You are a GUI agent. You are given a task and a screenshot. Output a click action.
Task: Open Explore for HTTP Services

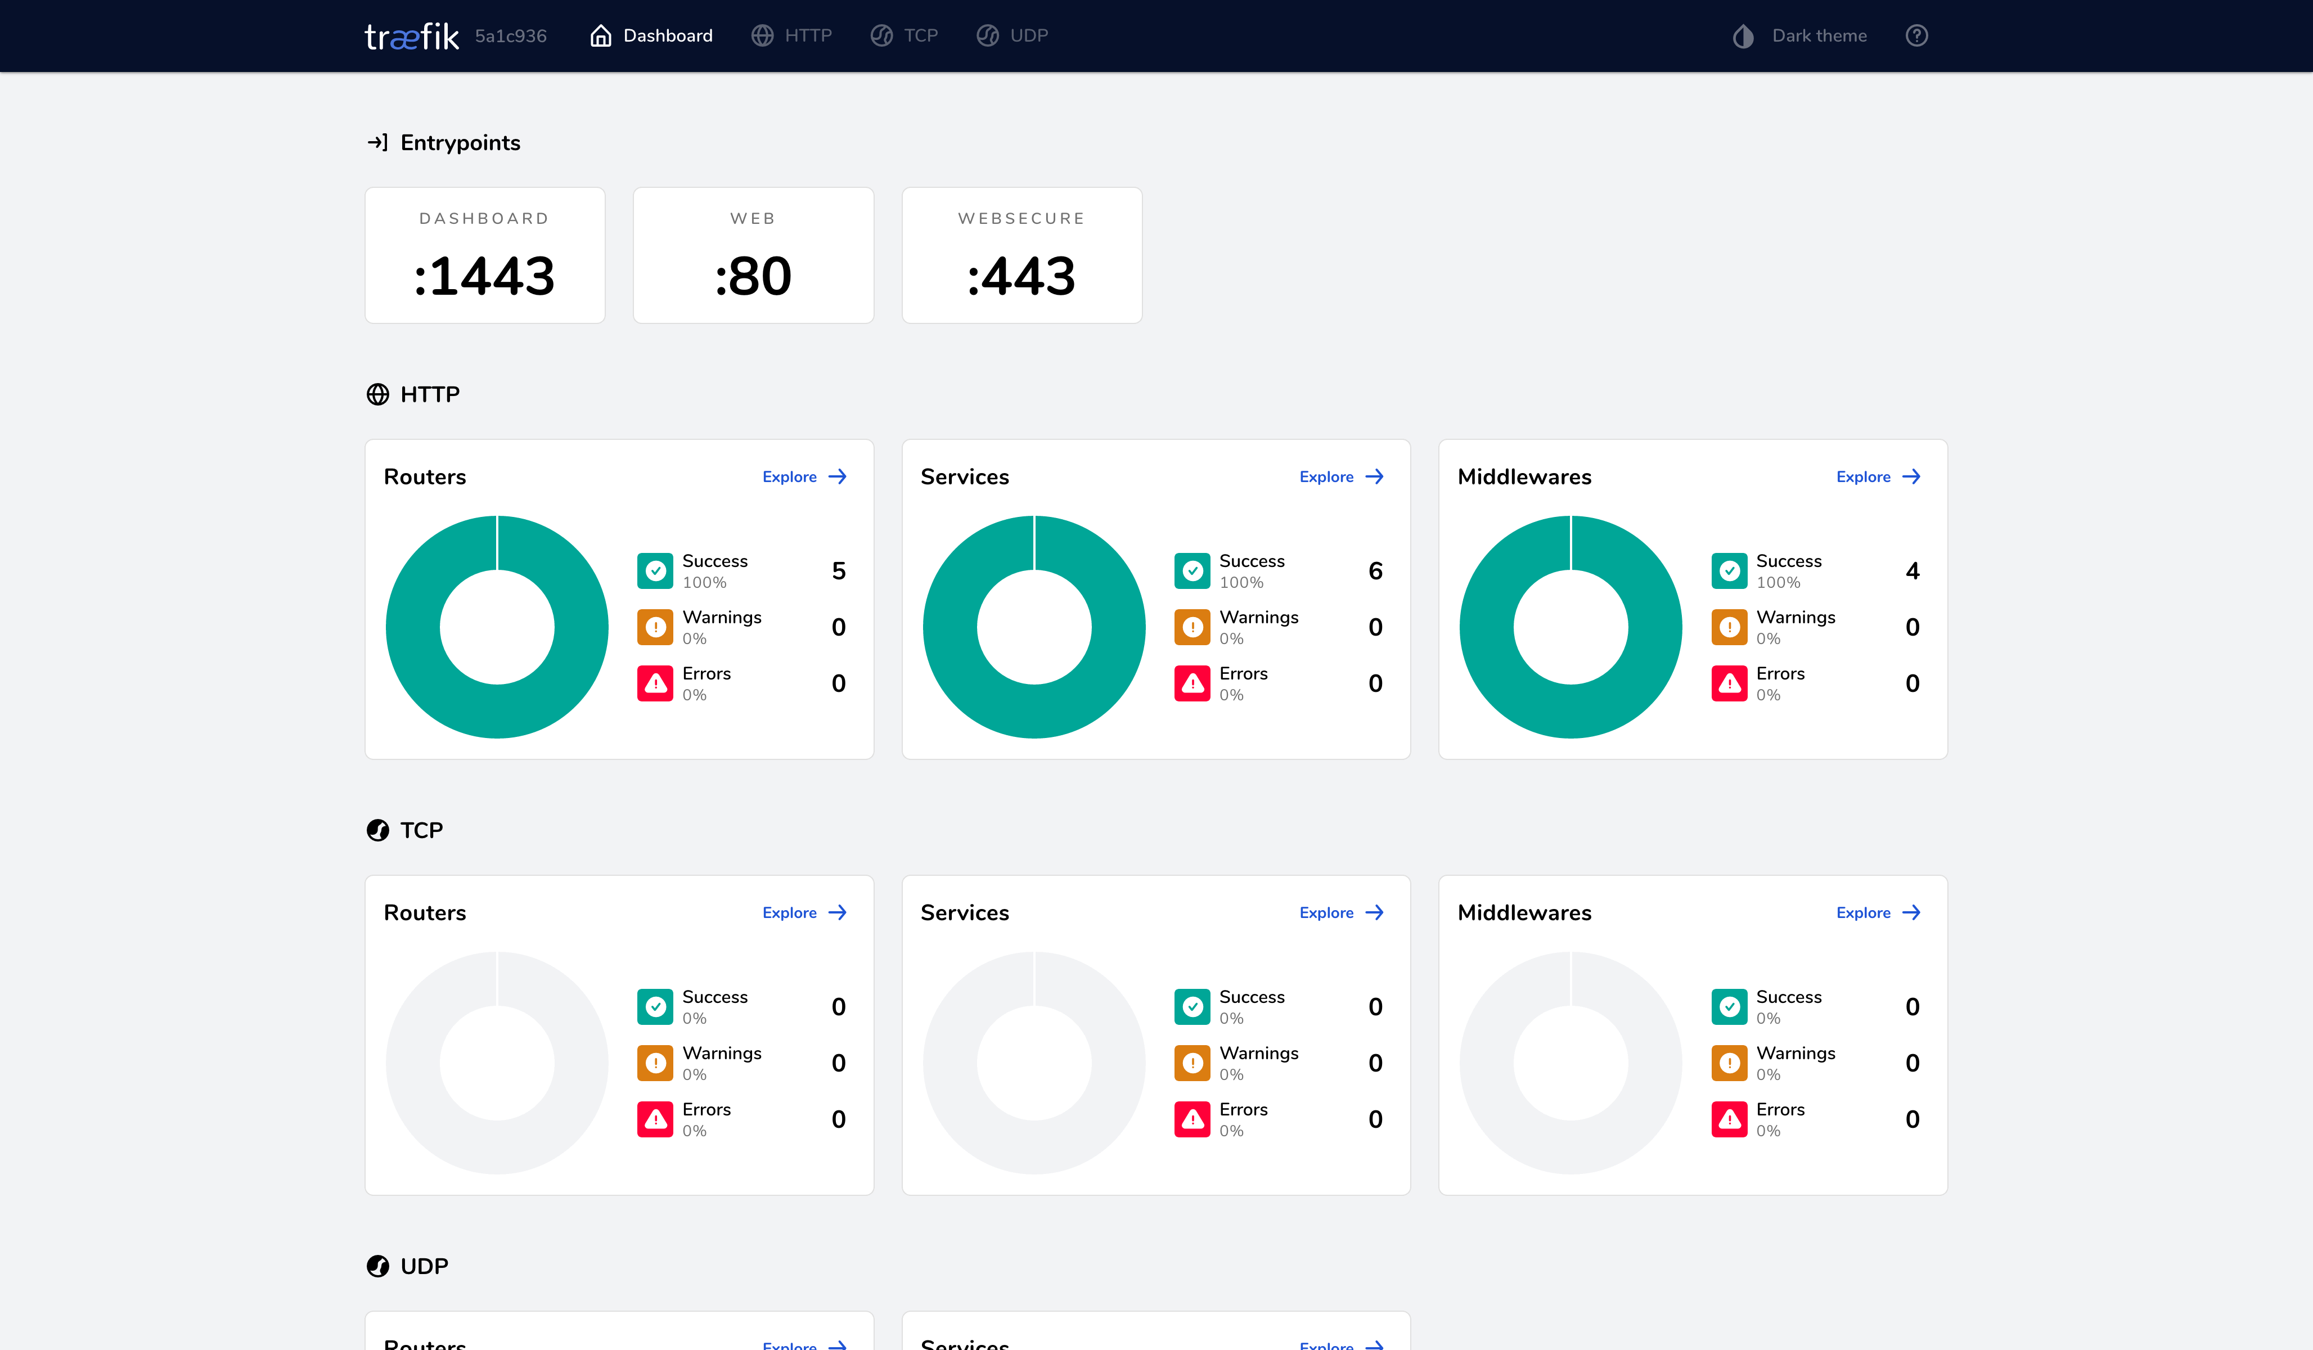click(1341, 476)
